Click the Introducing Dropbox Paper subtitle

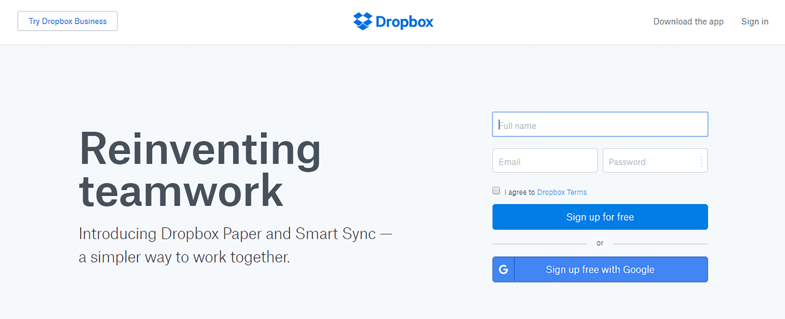(235, 245)
